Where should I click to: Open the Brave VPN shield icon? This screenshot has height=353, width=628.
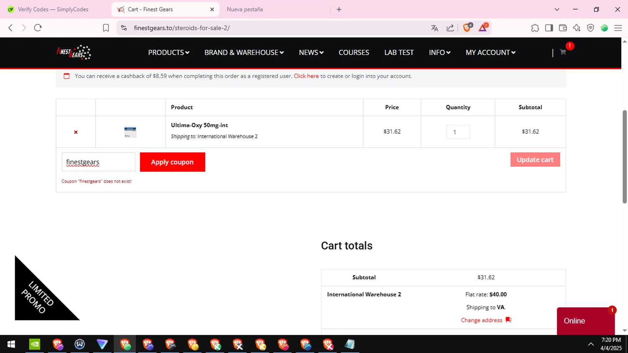tap(590, 28)
